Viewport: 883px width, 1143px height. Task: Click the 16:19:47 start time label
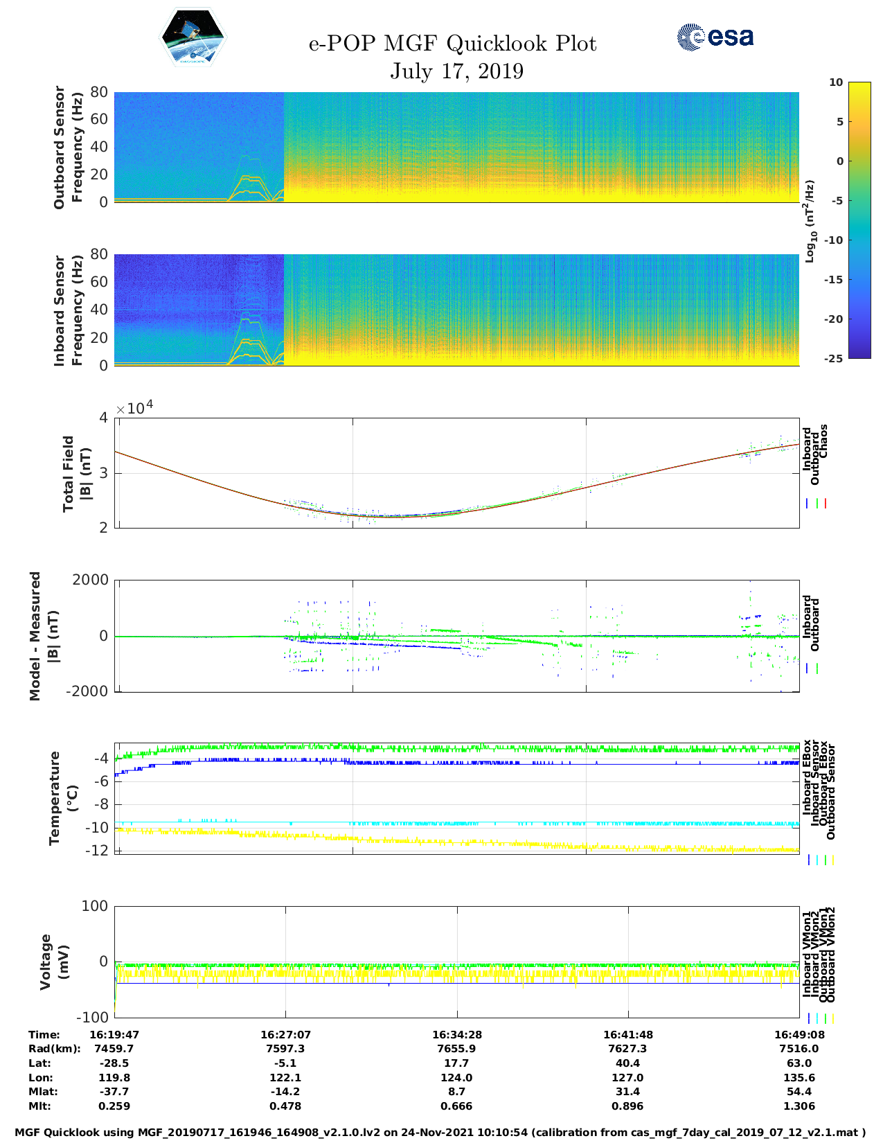(114, 1034)
